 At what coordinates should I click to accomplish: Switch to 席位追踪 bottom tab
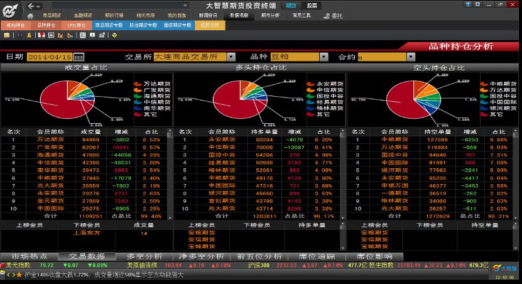pos(317,256)
